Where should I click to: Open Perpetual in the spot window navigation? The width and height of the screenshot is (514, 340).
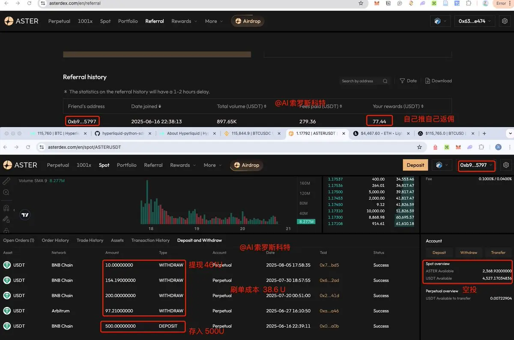click(58, 165)
